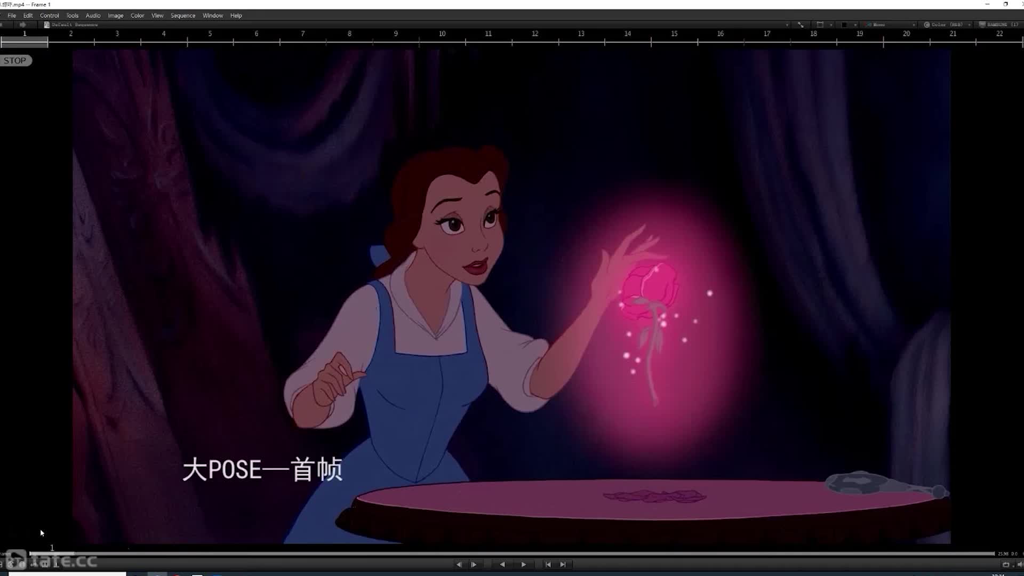Click the bottom playback timeline scrubber
Viewport: 1024px width, 576px height.
point(512,554)
